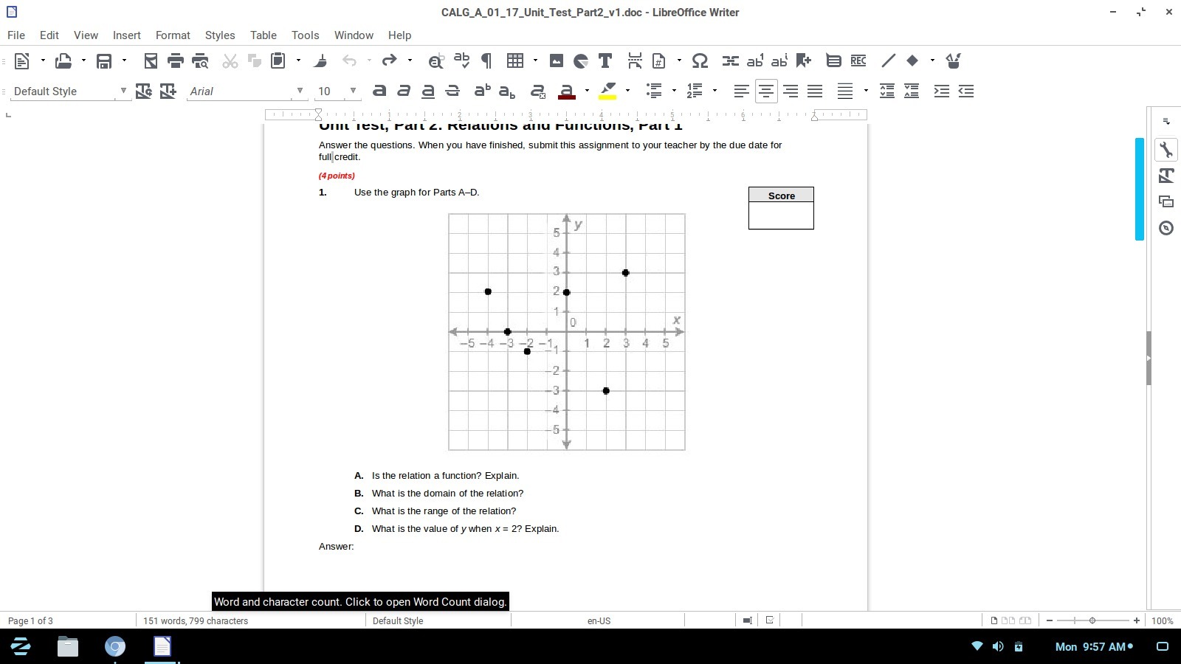Insert a table using the grid icon
The width and height of the screenshot is (1181, 664).
click(514, 61)
